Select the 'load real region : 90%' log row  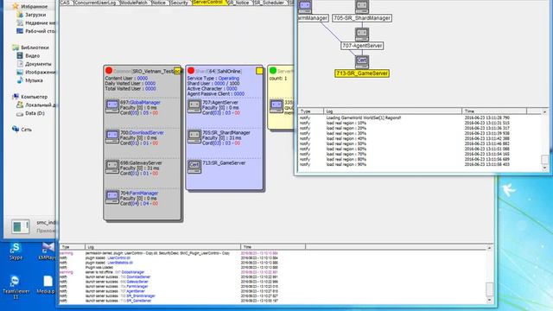coord(420,164)
